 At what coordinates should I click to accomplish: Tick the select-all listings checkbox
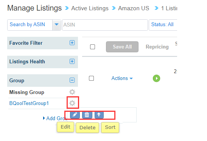(92, 47)
